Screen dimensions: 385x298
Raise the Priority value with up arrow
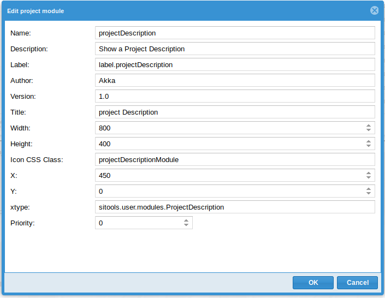186,220
